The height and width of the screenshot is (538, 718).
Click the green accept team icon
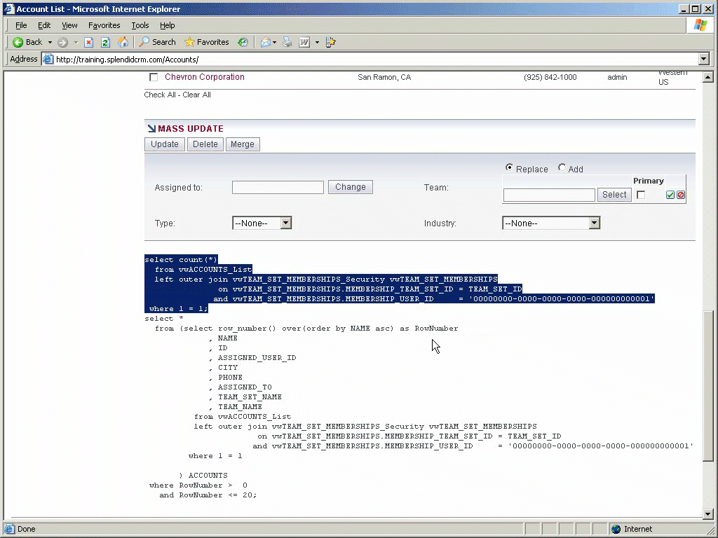point(670,195)
